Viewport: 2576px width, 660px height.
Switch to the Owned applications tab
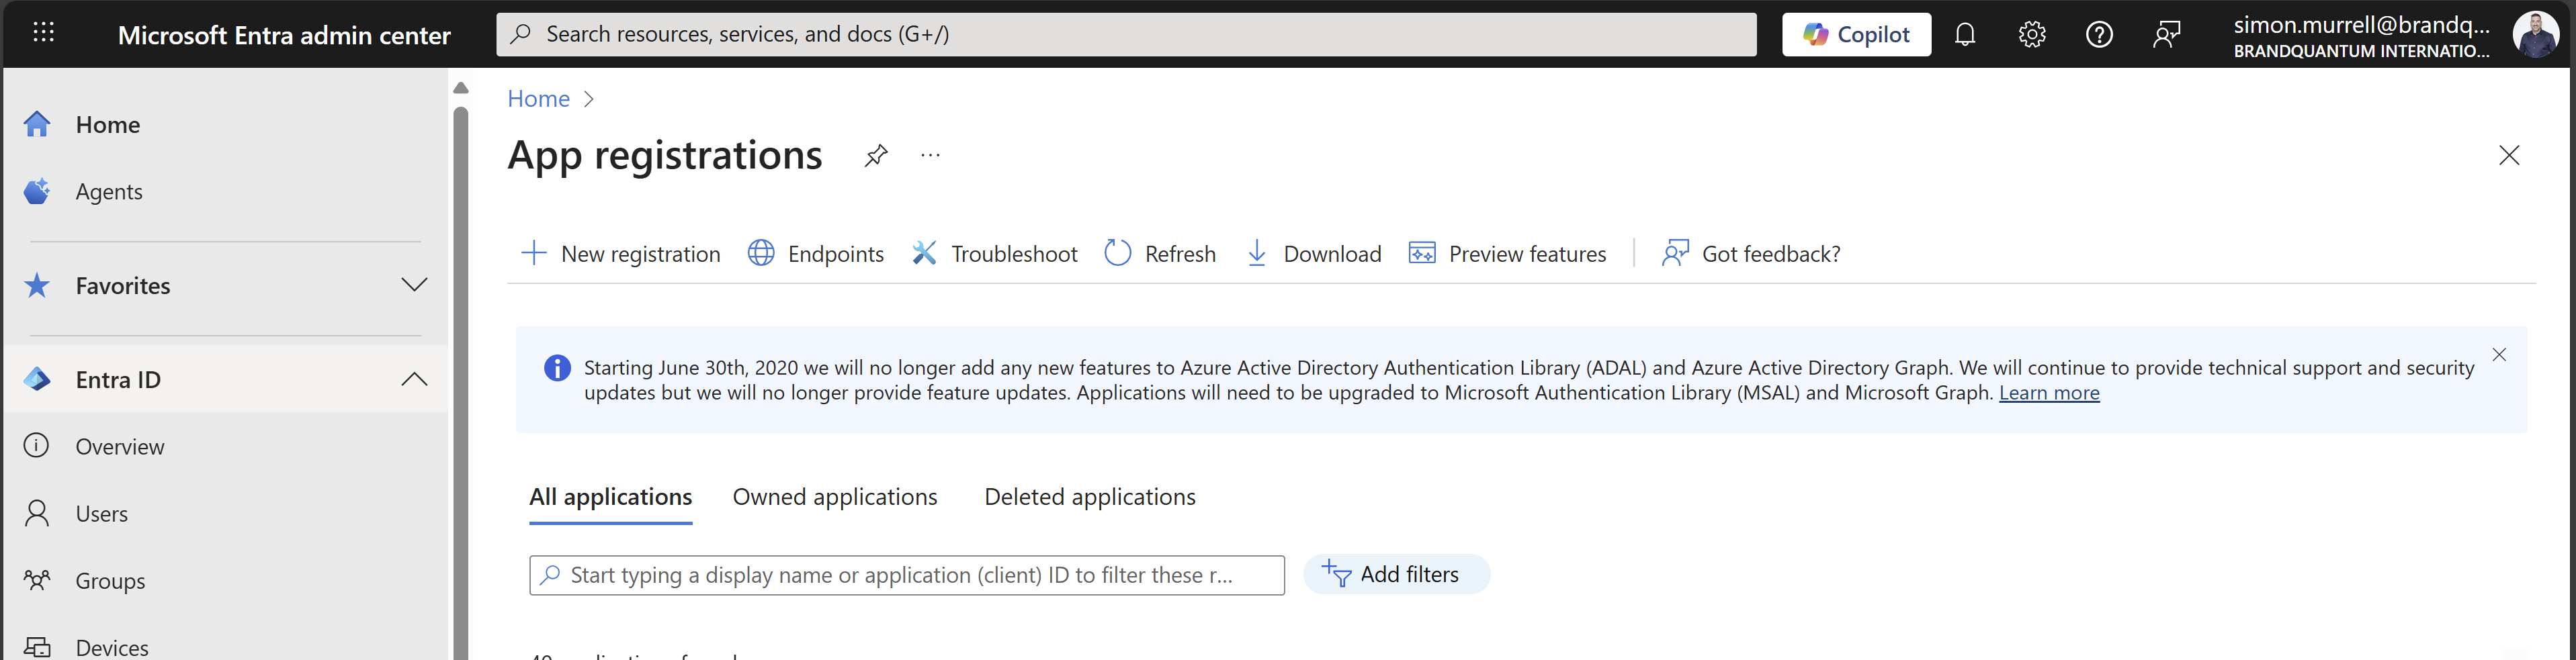[x=835, y=497]
